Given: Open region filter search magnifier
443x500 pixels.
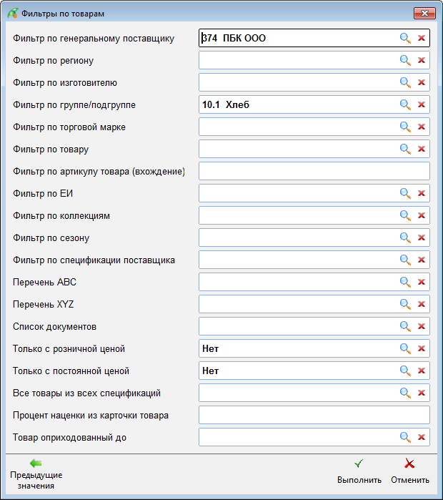Looking at the screenshot, I should point(405,60).
